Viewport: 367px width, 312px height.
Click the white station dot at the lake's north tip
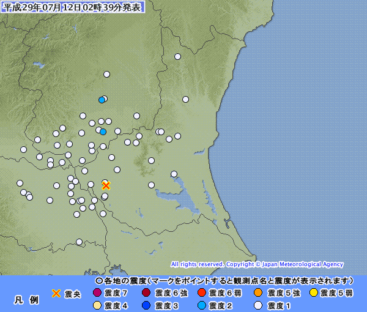pos(174,174)
